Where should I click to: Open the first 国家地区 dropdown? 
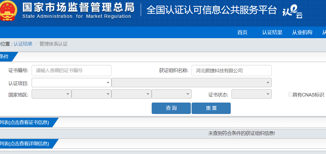point(52,94)
